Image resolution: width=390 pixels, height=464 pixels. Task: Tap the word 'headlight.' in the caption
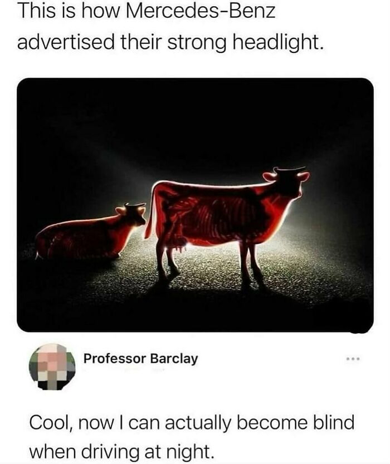tap(277, 42)
